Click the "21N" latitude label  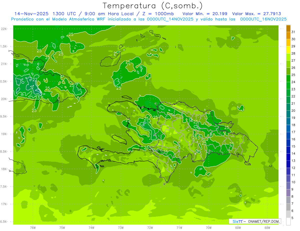click(4, 64)
